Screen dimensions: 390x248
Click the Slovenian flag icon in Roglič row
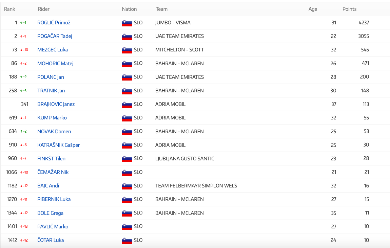(x=126, y=23)
